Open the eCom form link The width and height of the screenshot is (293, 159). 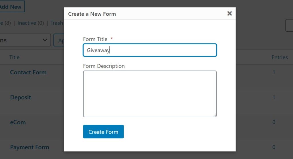18,122
